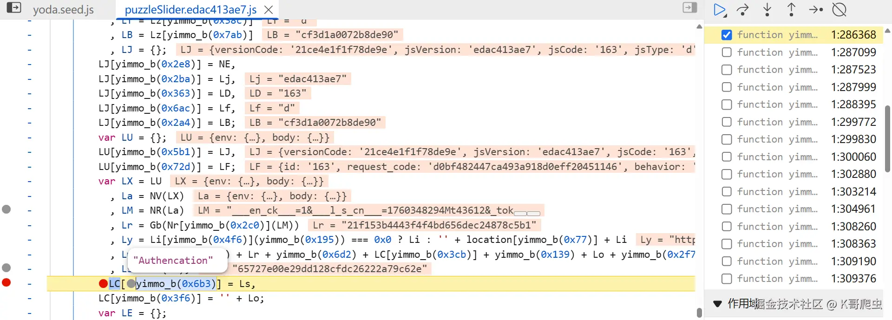Screen dimensions: 892x320
Task: Click the Lf = "d" inline value
Action: click(x=272, y=108)
